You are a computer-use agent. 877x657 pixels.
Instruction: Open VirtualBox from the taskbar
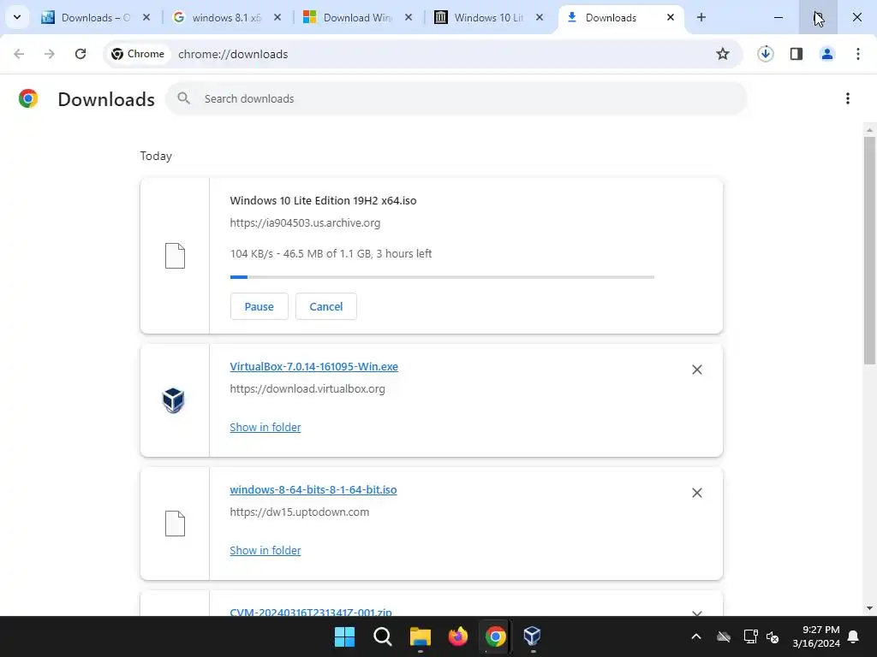point(533,636)
